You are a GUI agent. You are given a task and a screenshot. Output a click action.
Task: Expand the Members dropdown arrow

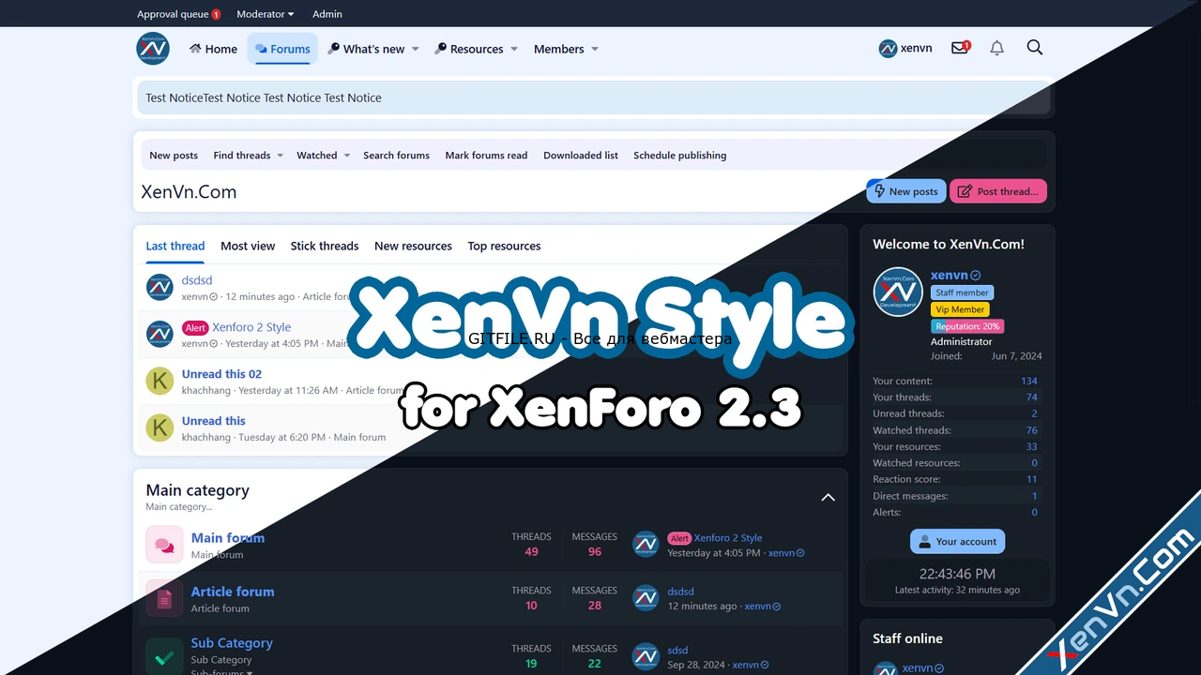click(595, 49)
